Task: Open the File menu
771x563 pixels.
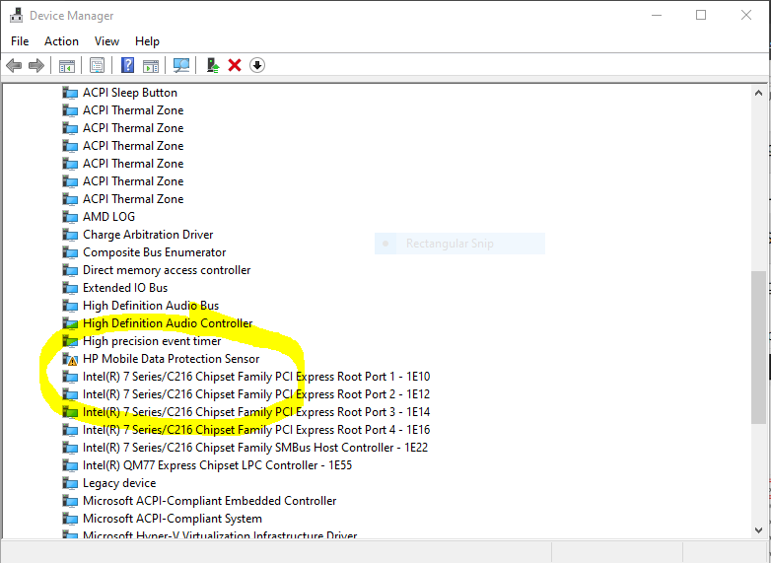Action: pyautogui.click(x=20, y=41)
